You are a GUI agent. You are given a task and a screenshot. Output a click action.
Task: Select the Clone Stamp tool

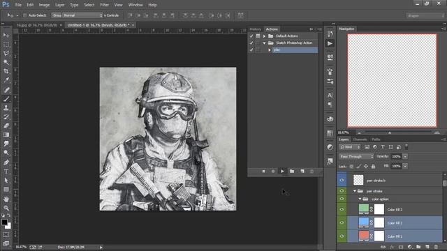[6, 107]
